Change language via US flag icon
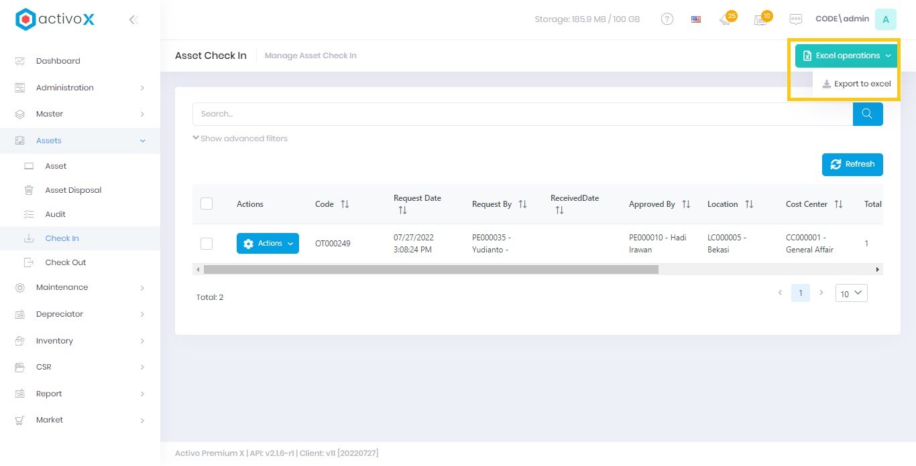Viewport: 916px width, 466px height. point(696,19)
